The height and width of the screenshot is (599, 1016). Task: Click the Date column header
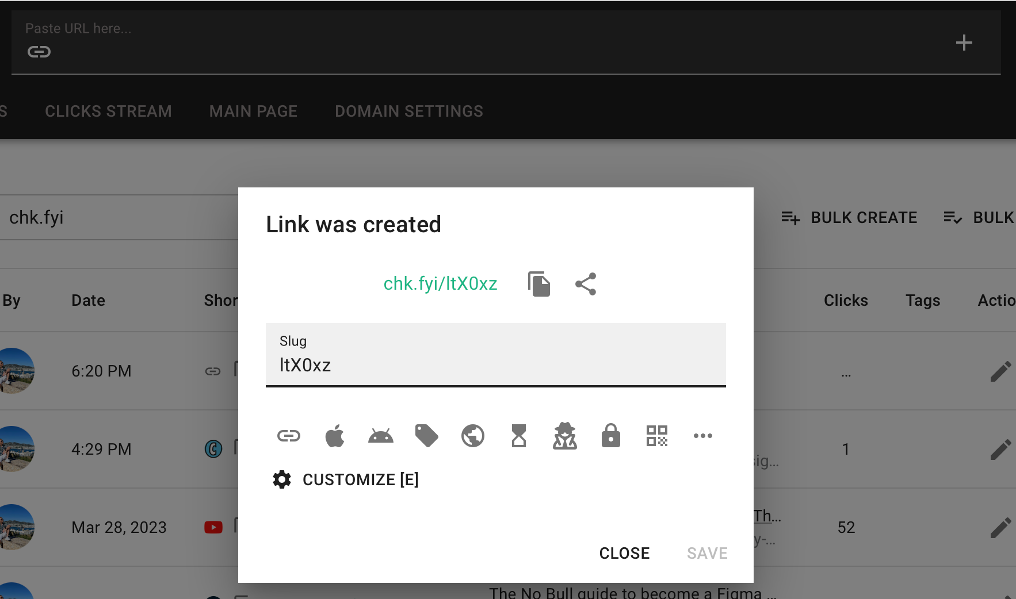[88, 300]
